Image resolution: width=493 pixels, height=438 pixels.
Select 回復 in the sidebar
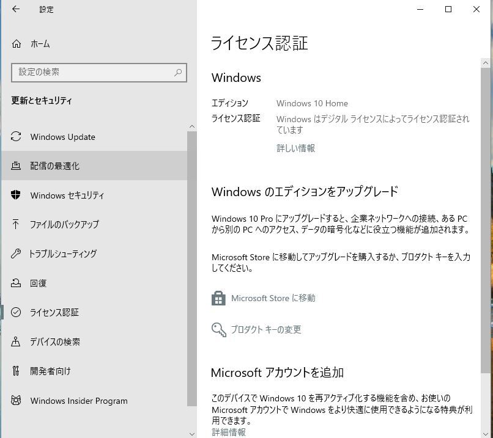click(94, 283)
